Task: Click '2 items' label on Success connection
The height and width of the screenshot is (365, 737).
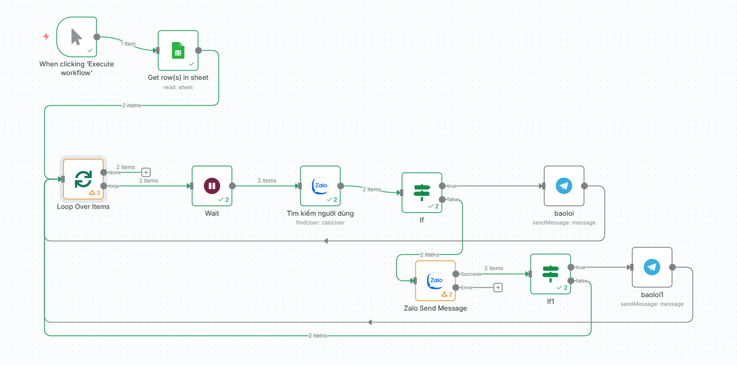Action: [x=494, y=268]
